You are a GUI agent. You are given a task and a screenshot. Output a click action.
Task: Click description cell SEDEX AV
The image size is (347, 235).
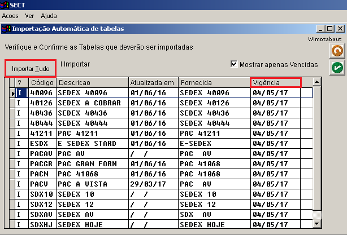(92, 215)
